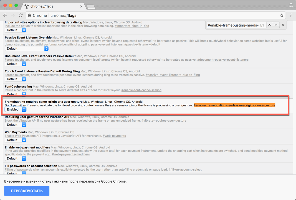Click the Chrome site info icon in address bar
Image resolution: width=296 pixels, height=200 pixels.
pyautogui.click(x=29, y=16)
